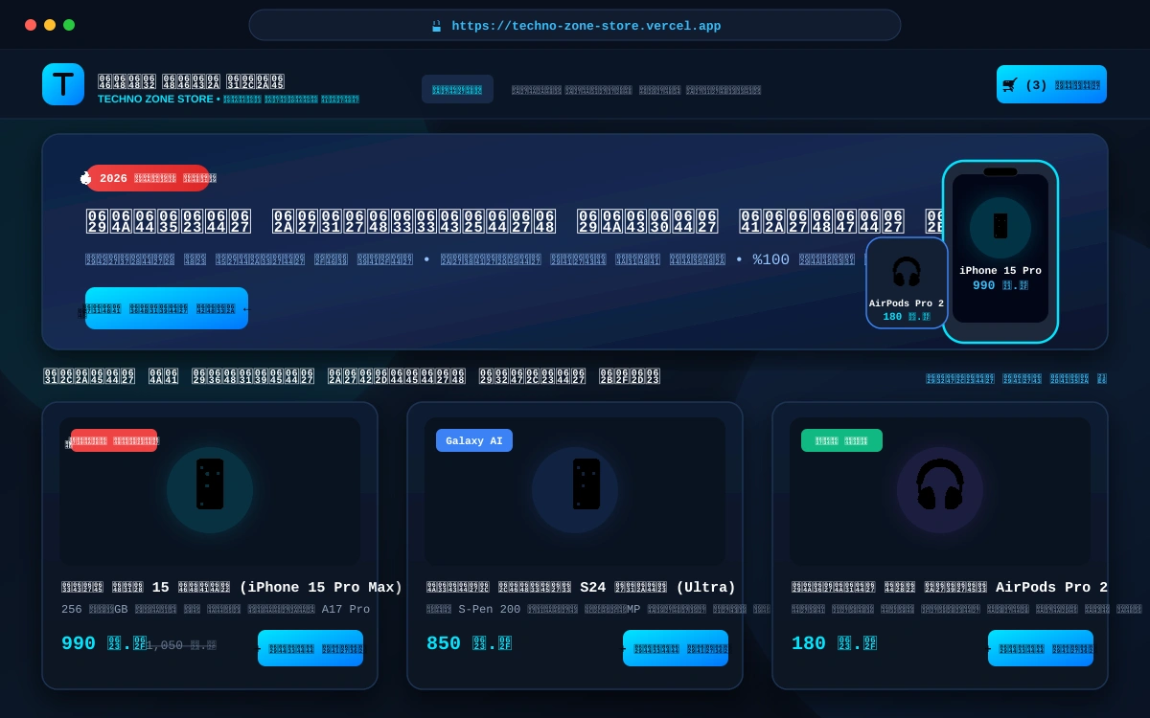The width and height of the screenshot is (1150, 718).
Task: Click the red 2026 badge in the hero banner
Action: (x=148, y=178)
